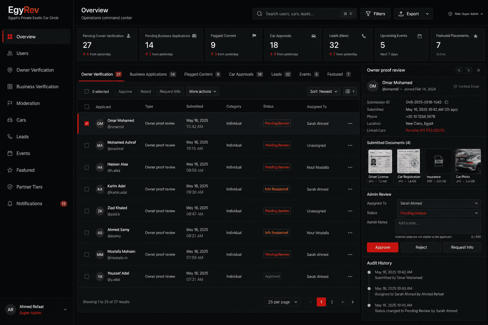Switch to the Events tab
This screenshot has height=325, width=488.
point(309,74)
